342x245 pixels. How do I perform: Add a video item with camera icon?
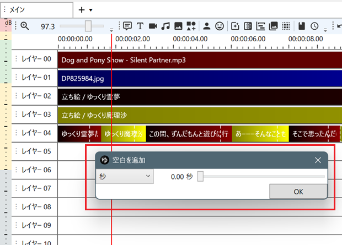click(153, 26)
